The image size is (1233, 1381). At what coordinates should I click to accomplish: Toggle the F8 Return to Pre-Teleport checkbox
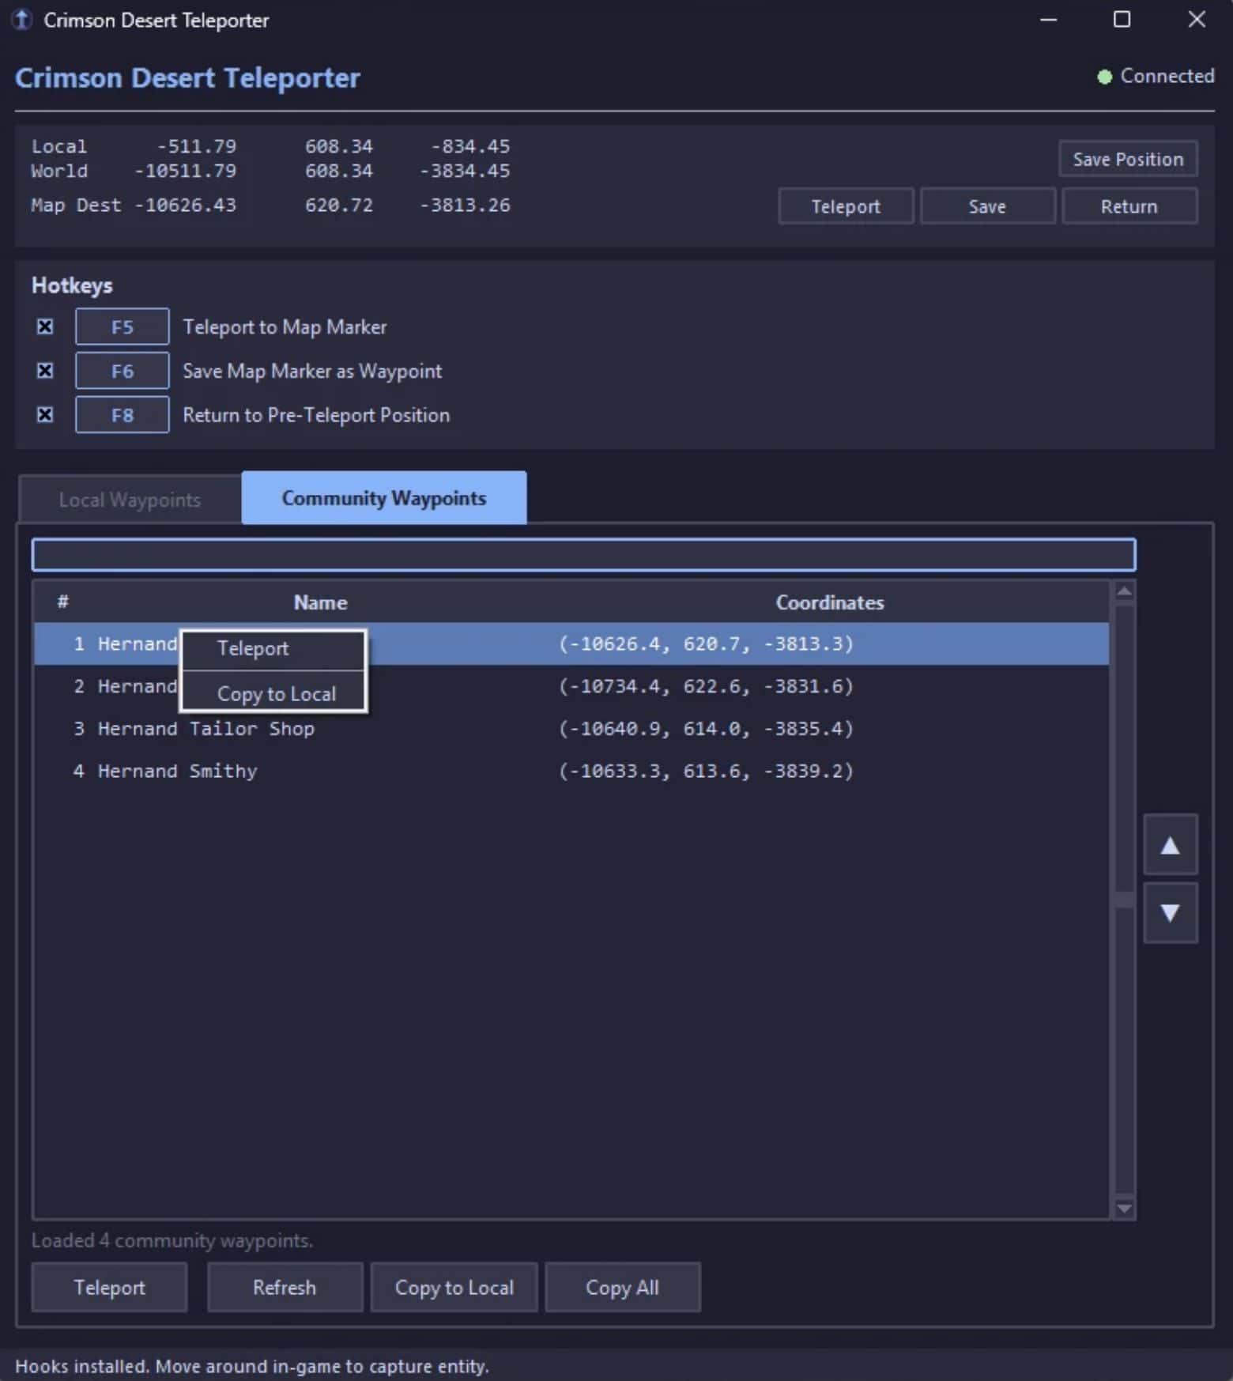(45, 415)
